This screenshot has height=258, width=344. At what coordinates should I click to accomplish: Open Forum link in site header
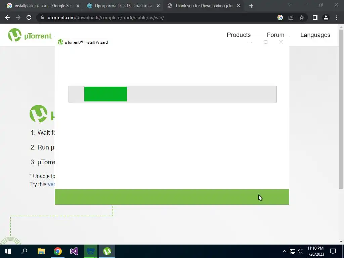click(x=275, y=35)
